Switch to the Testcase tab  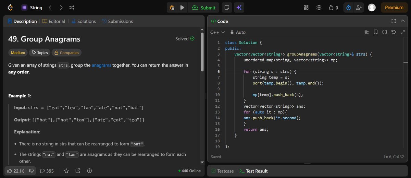tap(223, 171)
